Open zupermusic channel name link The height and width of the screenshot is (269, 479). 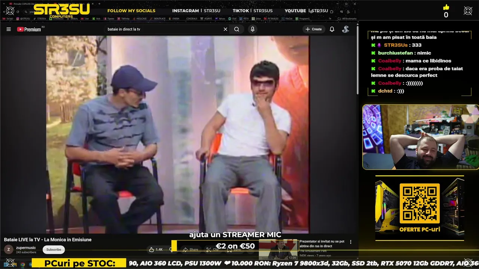(x=26, y=248)
